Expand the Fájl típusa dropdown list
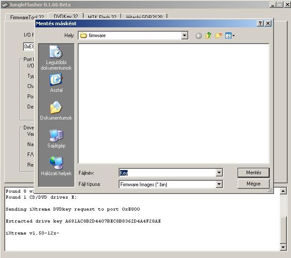This screenshot has height=258, width=291. tap(219, 185)
